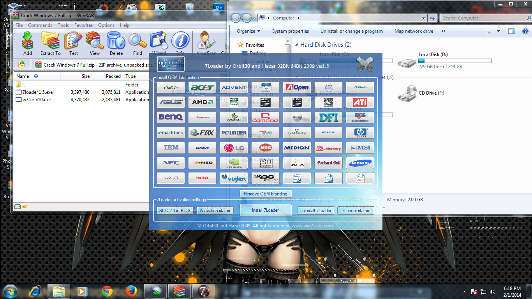Click the Remove OEM Branding button
Image resolution: width=532 pixels, height=299 pixels.
266,193
